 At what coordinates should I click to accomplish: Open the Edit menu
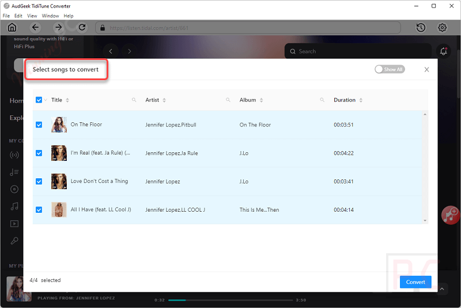click(x=18, y=16)
